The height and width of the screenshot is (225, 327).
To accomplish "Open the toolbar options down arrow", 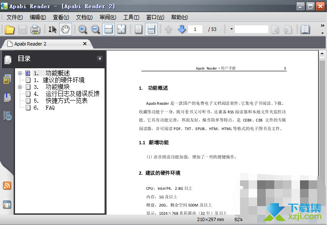I will click(322, 33).
